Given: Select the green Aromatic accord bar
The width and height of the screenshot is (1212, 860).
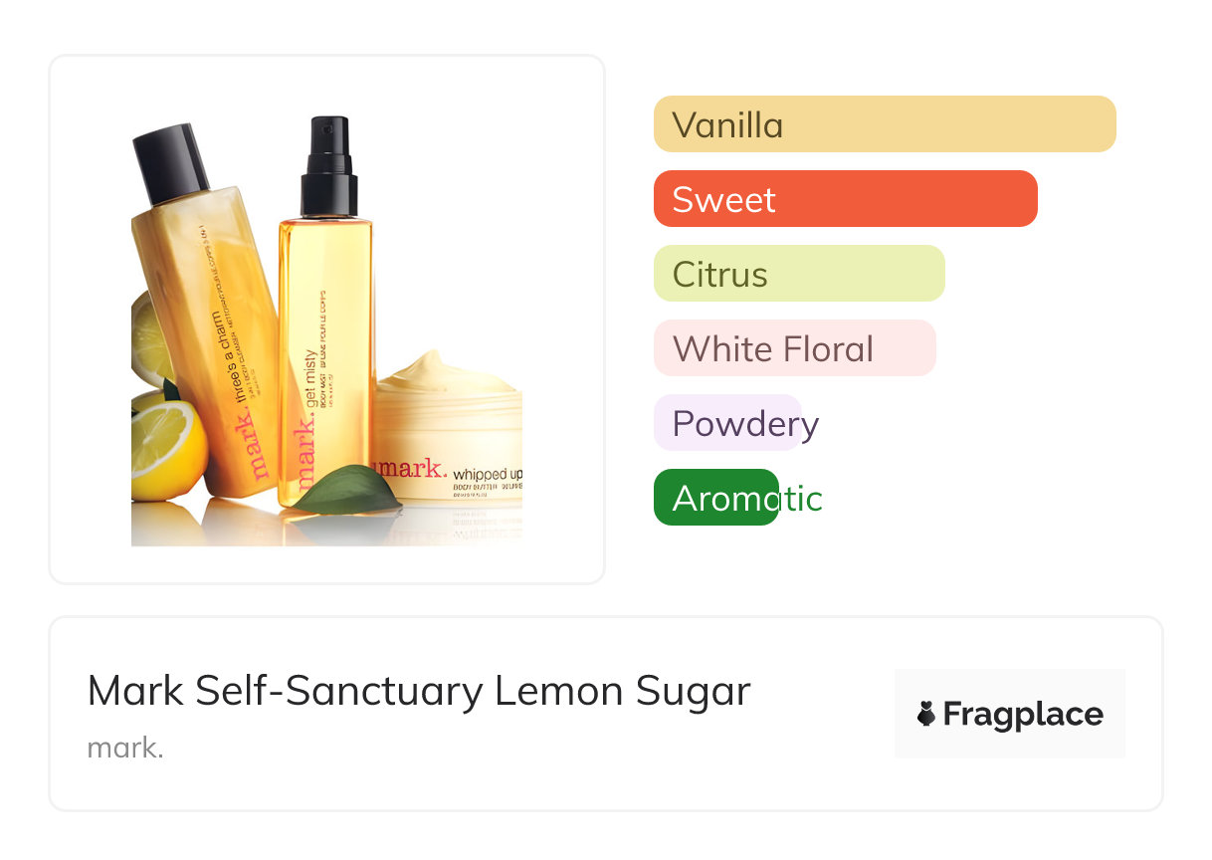Looking at the screenshot, I should point(715,498).
